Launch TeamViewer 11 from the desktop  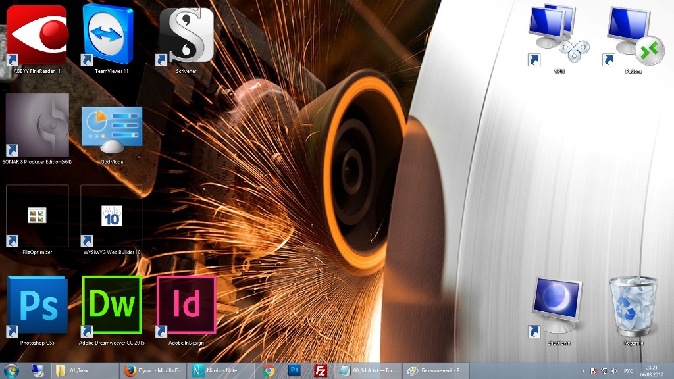111,36
